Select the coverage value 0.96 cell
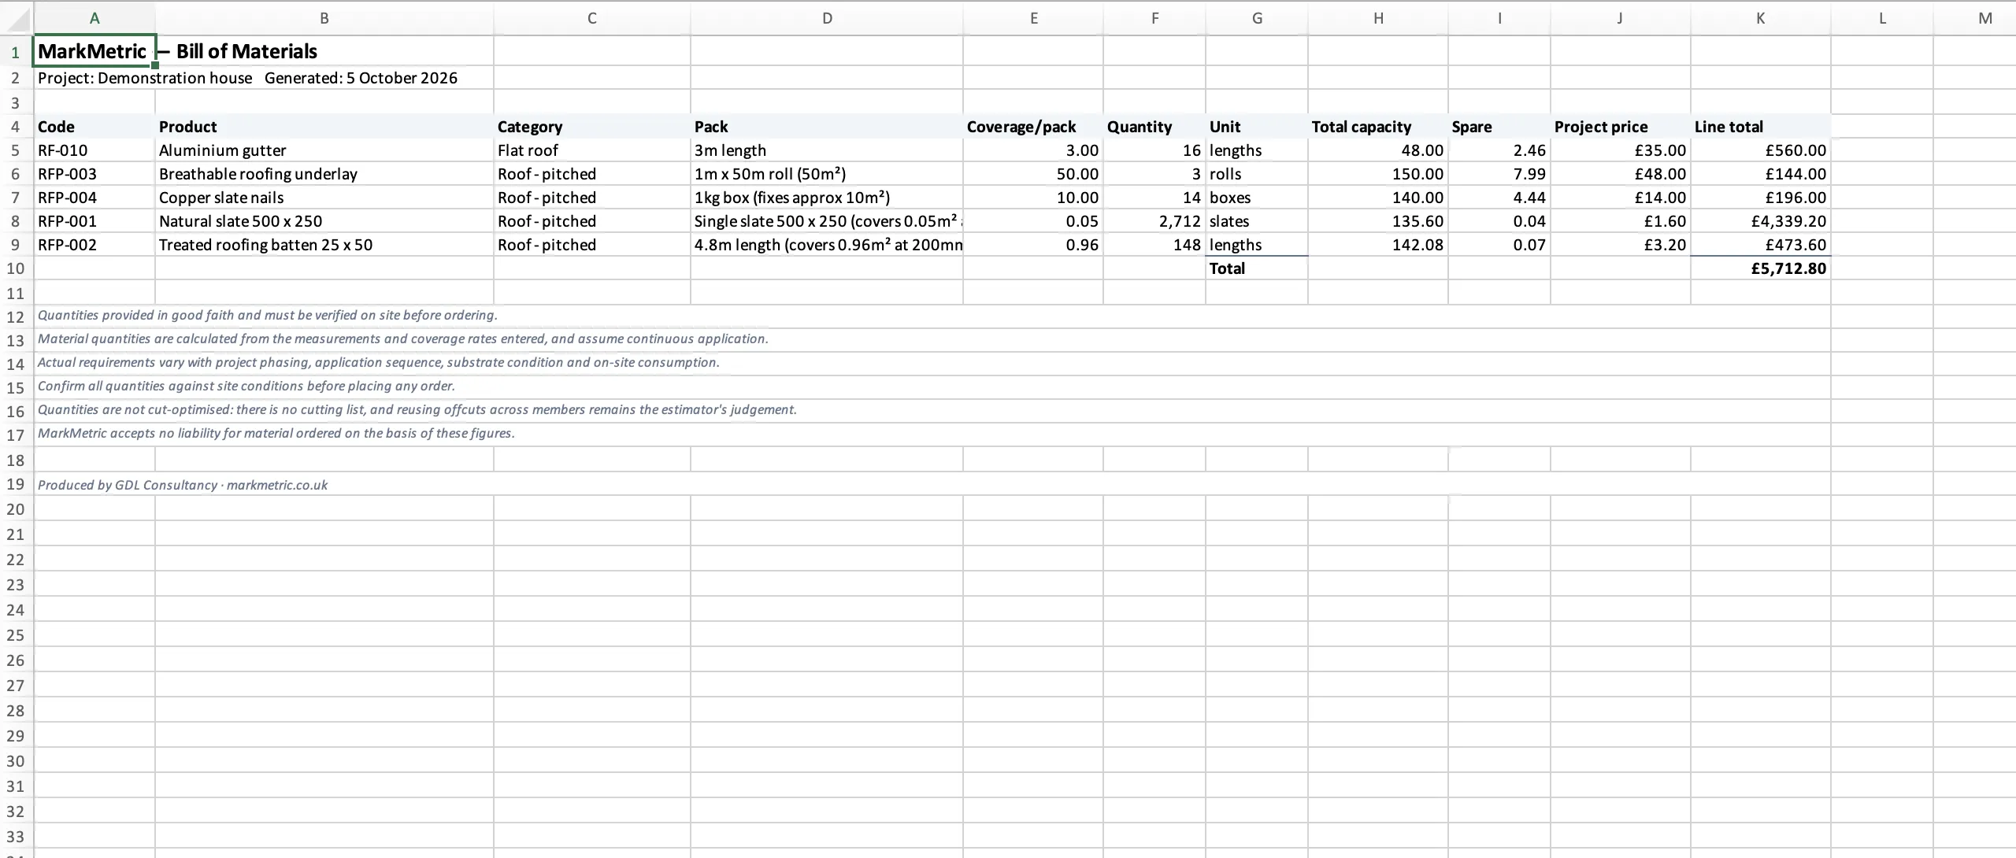2016x858 pixels. pyautogui.click(x=1033, y=245)
